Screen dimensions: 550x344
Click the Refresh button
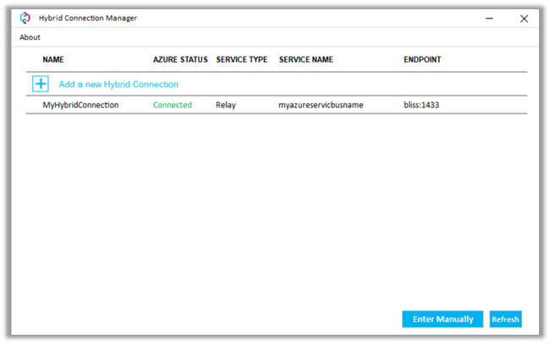[505, 319]
